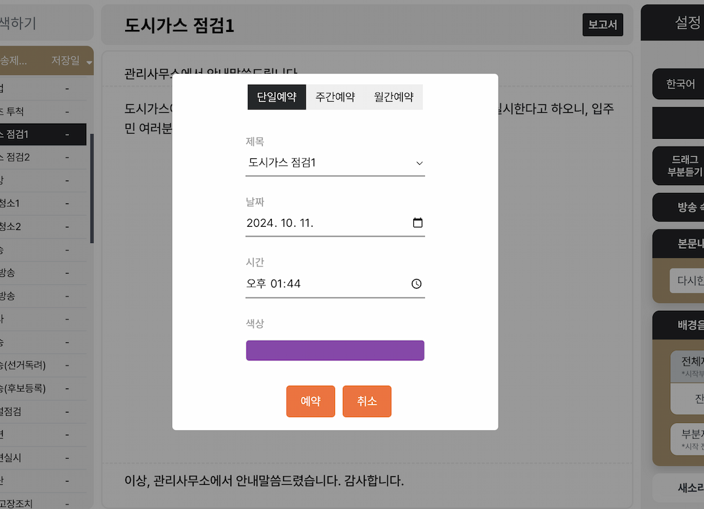Expand the 제목 dropdown 도시가스 점검1

pyautogui.click(x=335, y=162)
